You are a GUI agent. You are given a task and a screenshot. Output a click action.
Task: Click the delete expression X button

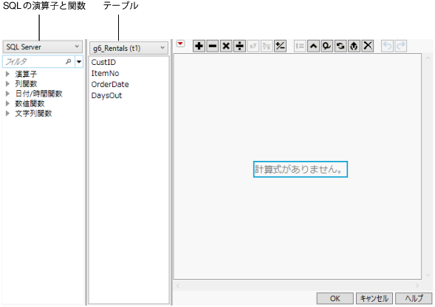(x=368, y=46)
